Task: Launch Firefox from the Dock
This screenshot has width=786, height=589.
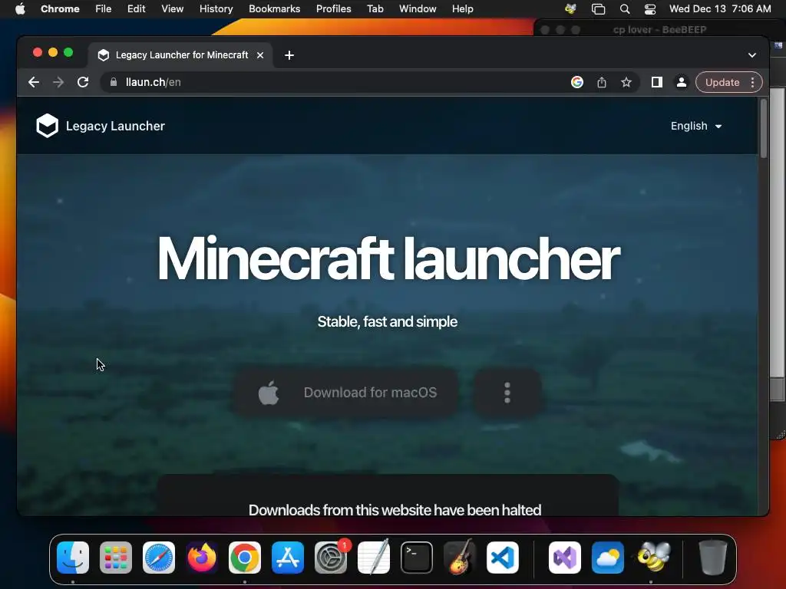Action: 202,558
